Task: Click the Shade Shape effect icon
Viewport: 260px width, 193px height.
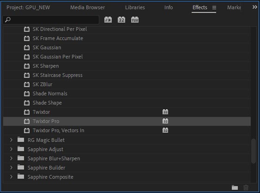Action: pos(27,103)
